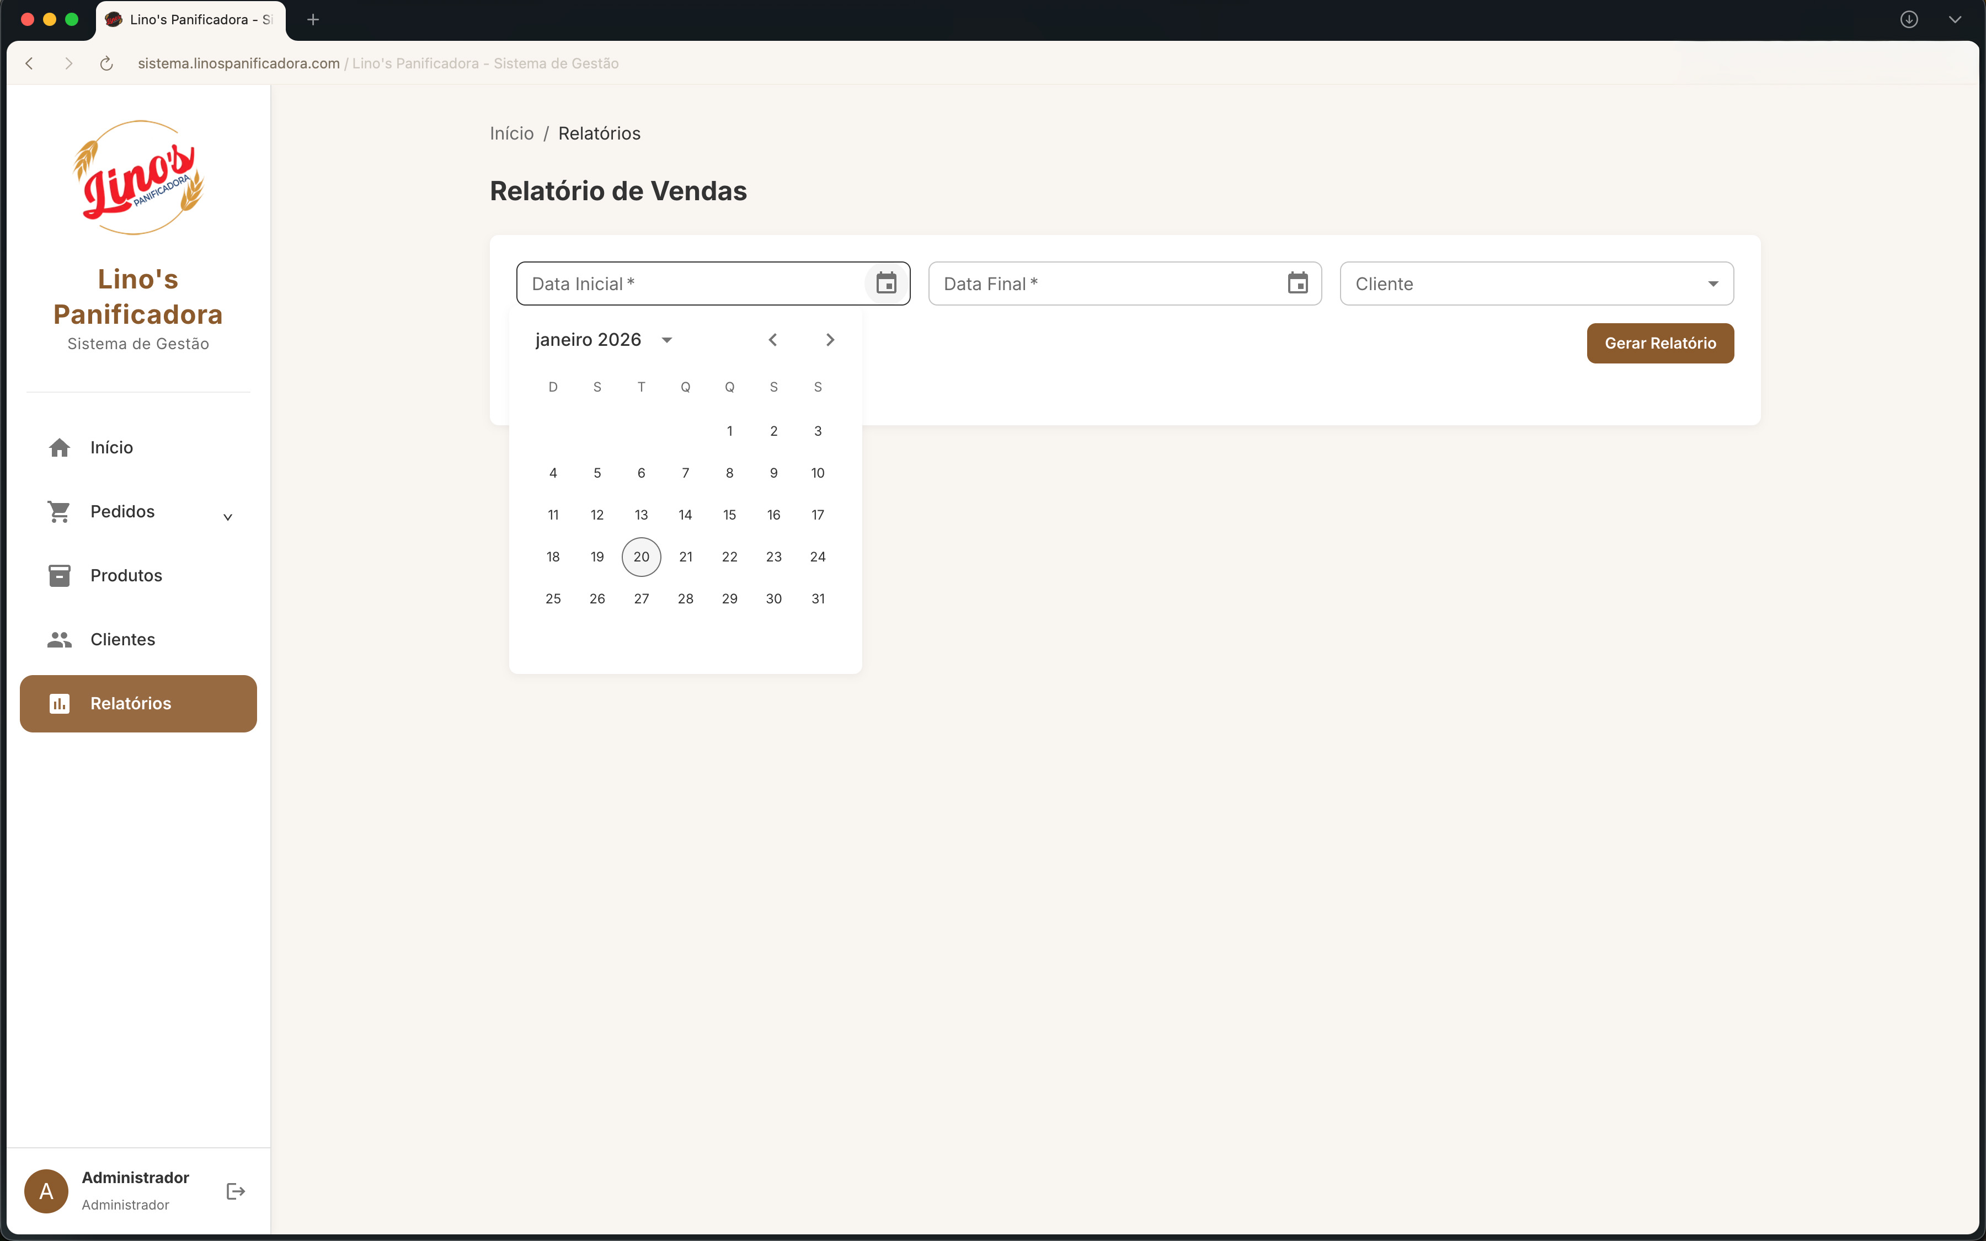Select the Relatórios menu item
The height and width of the screenshot is (1241, 1986).
[x=138, y=703]
